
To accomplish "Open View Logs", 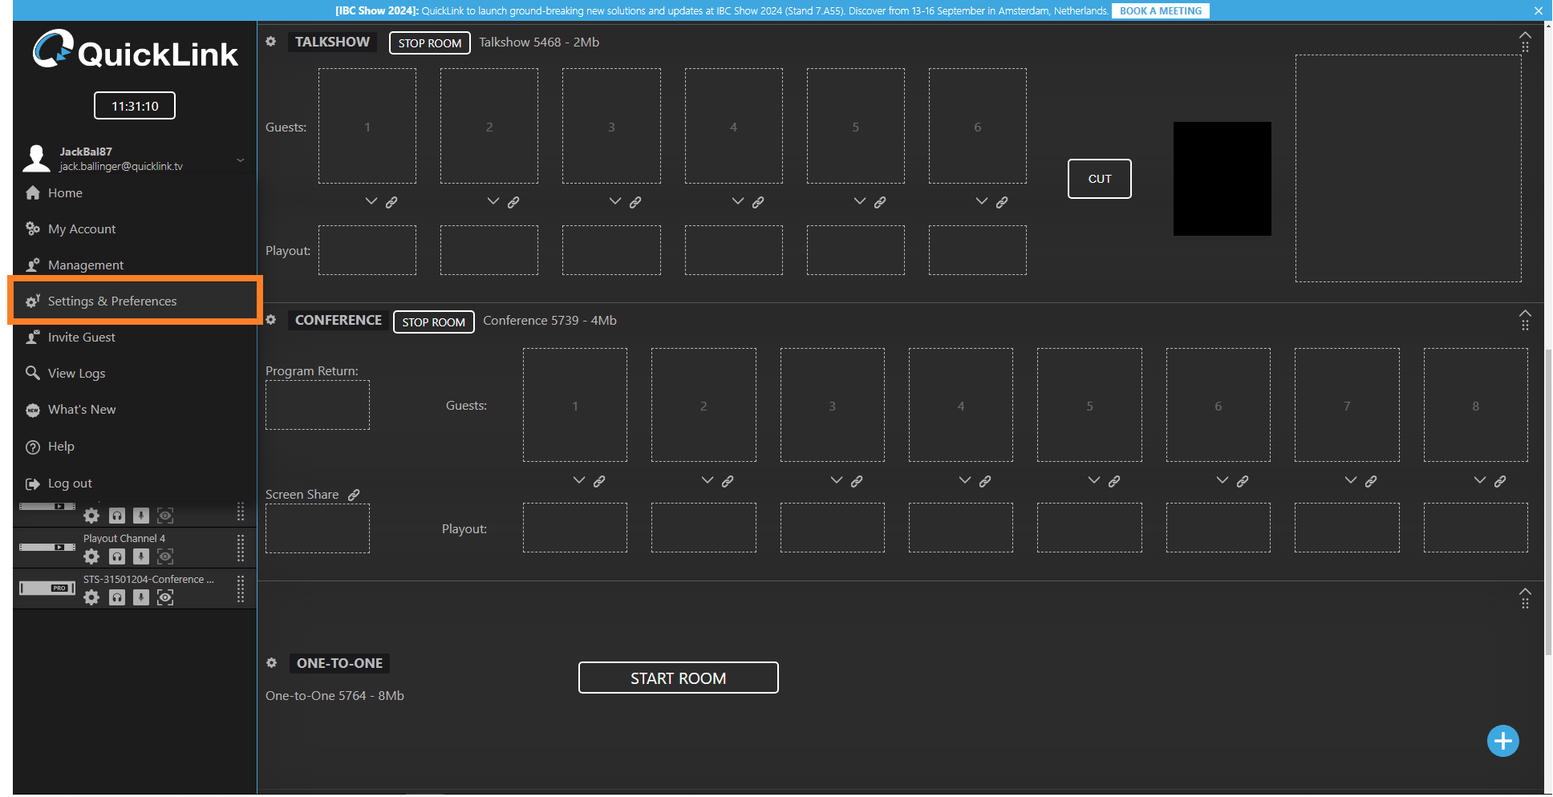I will pyautogui.click(x=135, y=374).
